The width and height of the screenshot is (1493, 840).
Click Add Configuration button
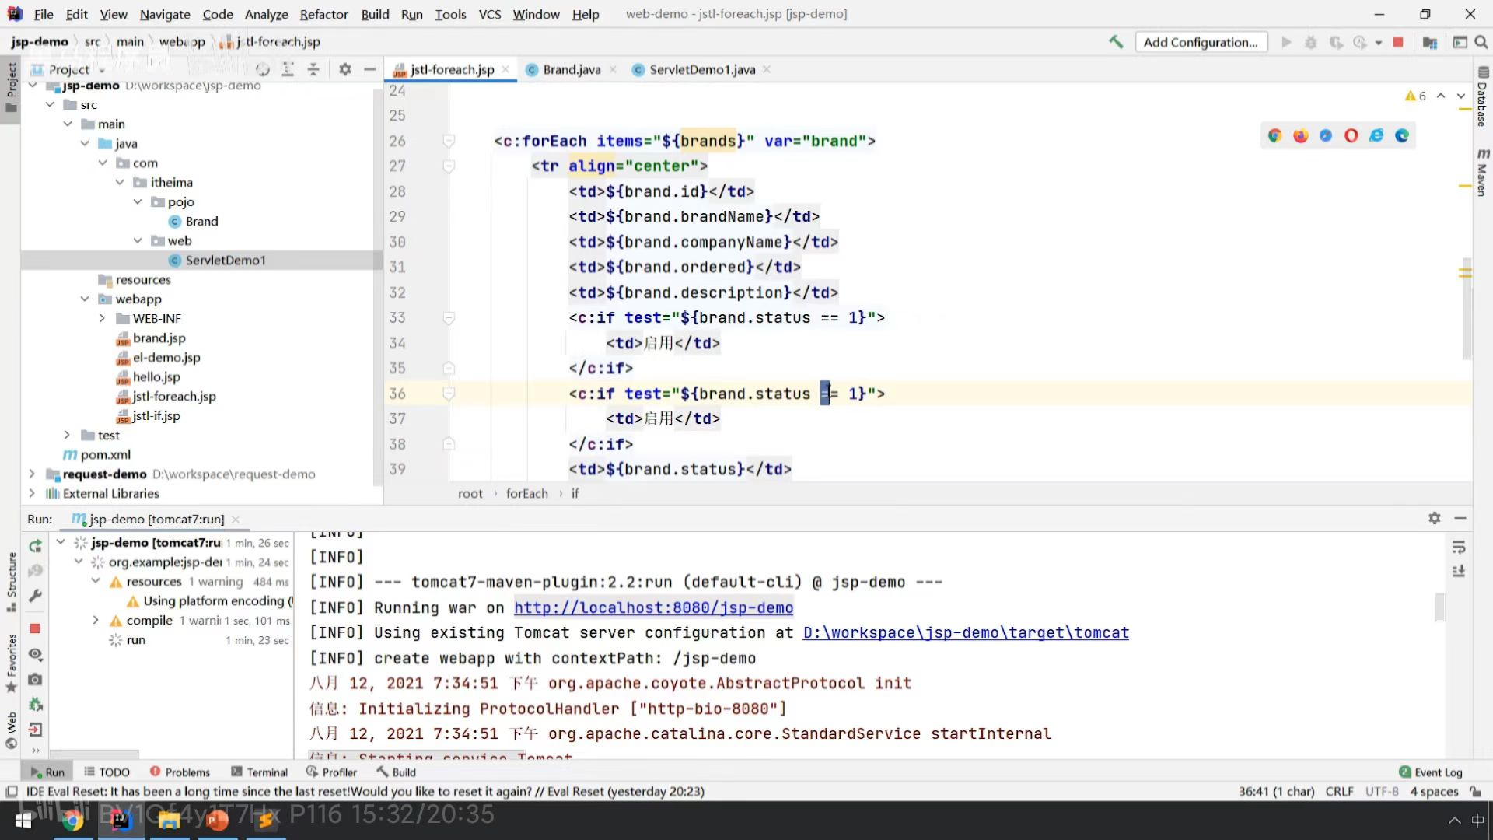click(1201, 42)
